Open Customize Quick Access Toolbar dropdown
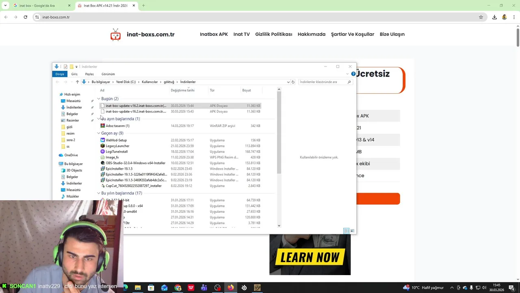 [x=76, y=67]
